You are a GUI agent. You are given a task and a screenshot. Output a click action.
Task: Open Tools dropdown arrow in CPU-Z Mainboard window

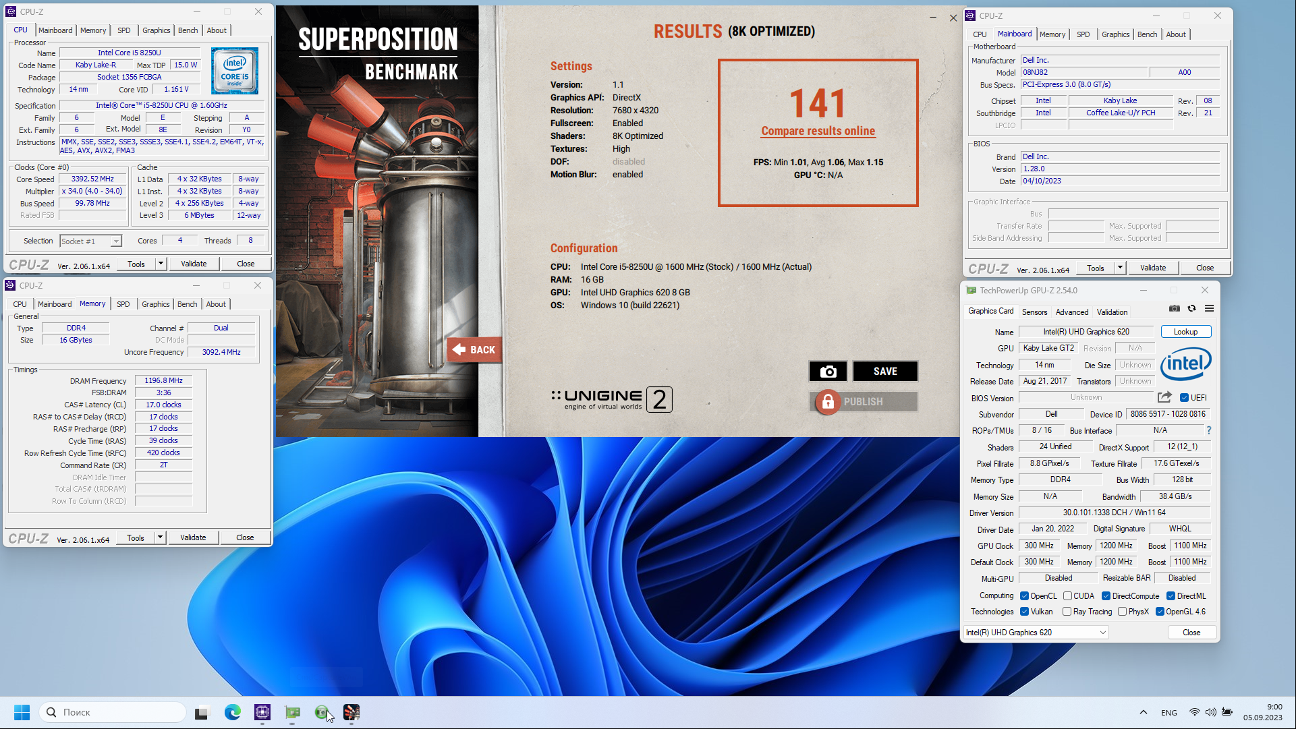1120,268
